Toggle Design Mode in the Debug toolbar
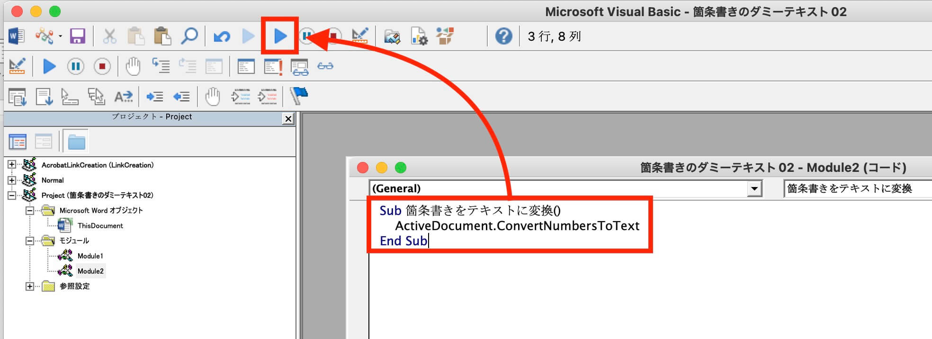 pos(17,66)
